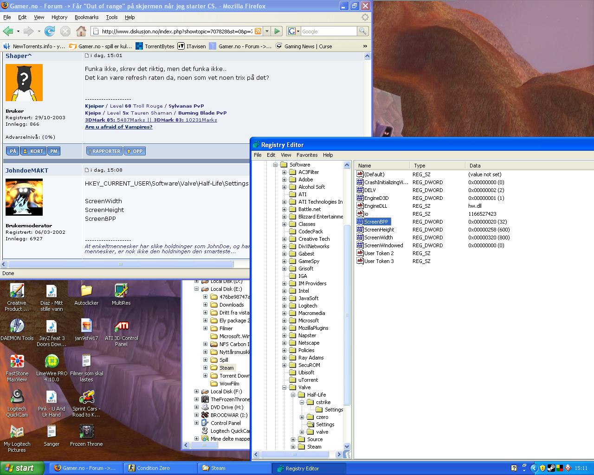Click the Firefox URL address field

pos(176,31)
